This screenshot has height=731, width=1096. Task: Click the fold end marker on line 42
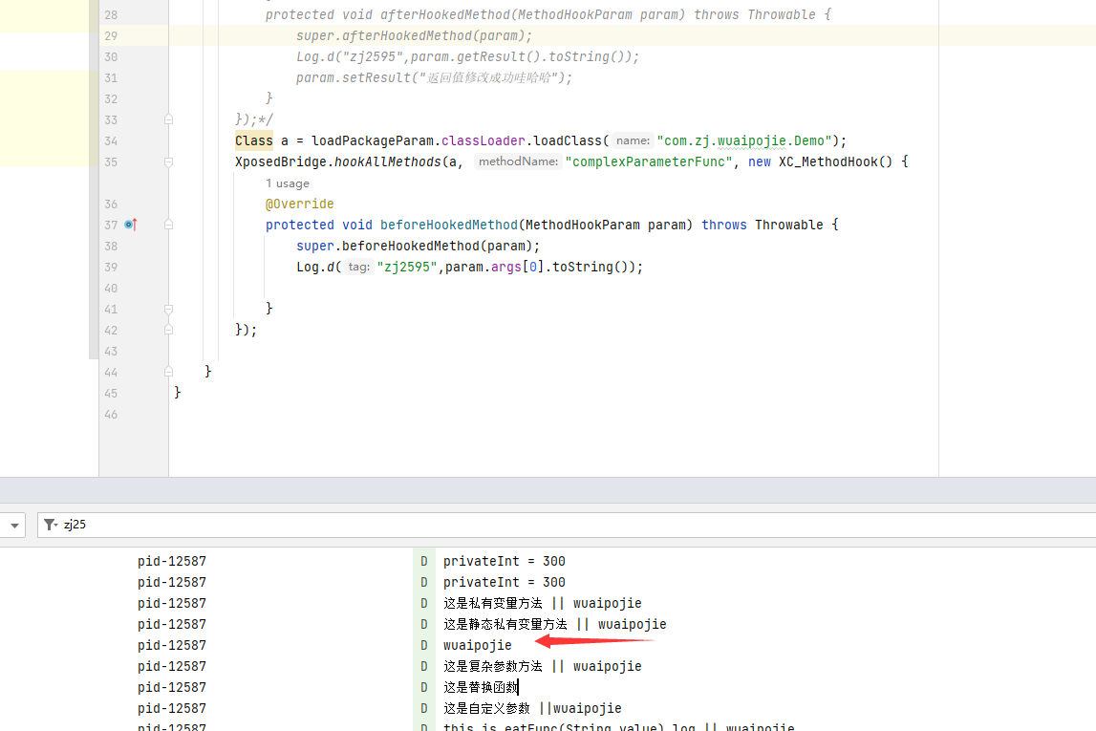click(x=168, y=330)
